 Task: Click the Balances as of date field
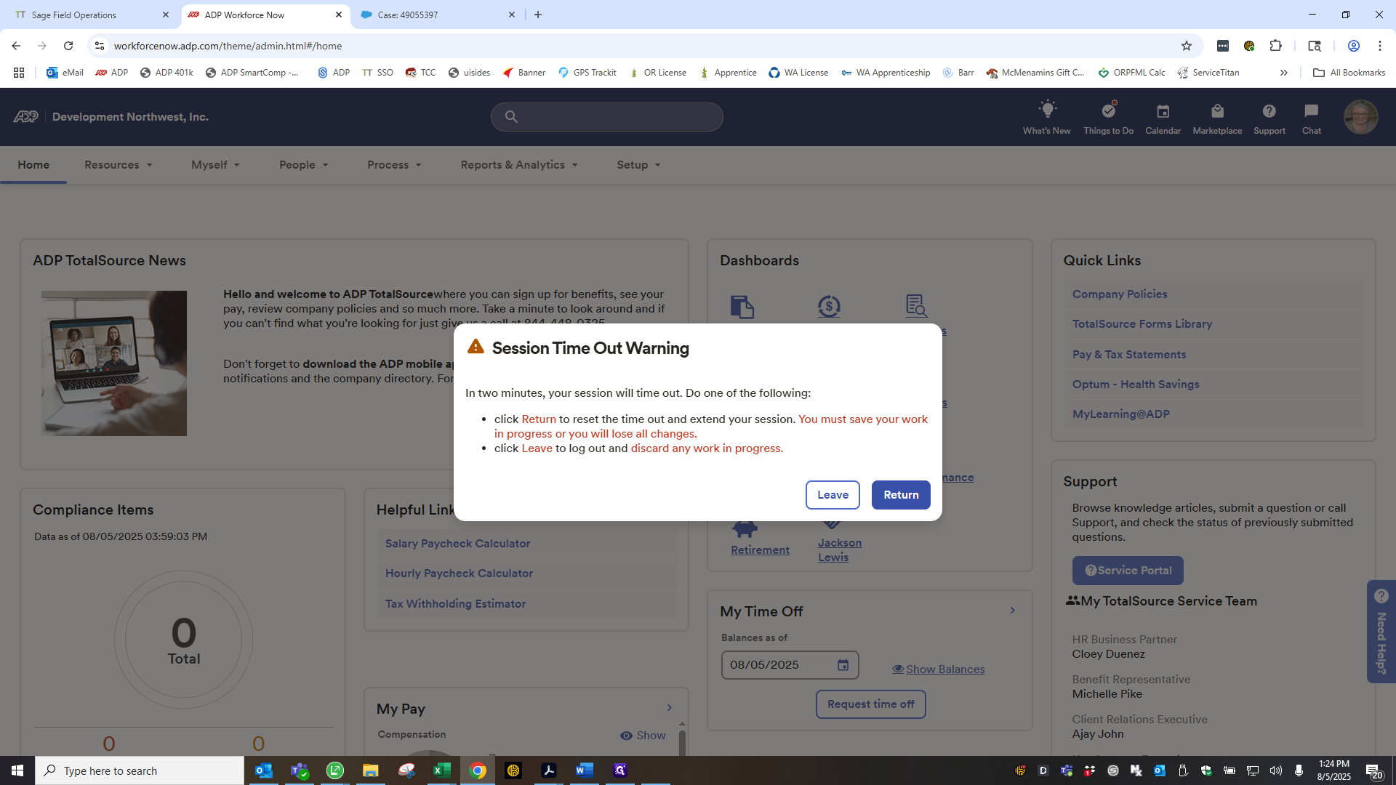pos(790,665)
